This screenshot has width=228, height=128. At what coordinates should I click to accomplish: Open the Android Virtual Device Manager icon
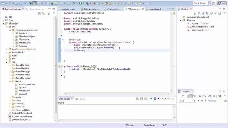click(56, 3)
